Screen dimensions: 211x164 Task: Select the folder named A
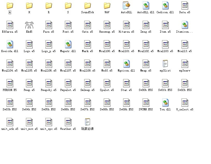[10, 6]
